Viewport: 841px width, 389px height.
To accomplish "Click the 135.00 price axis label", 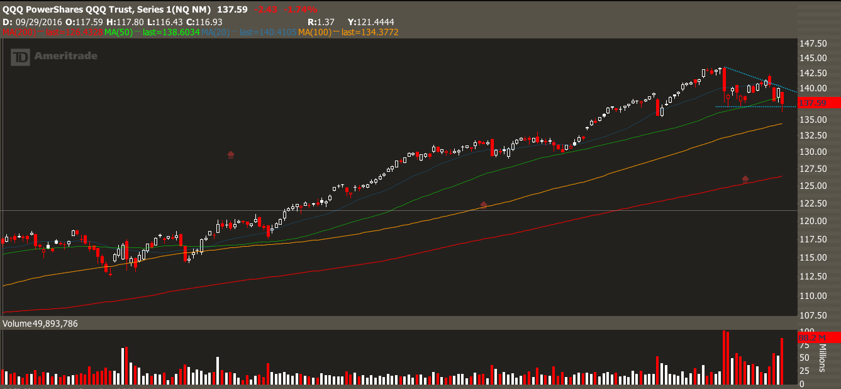I will pyautogui.click(x=813, y=120).
